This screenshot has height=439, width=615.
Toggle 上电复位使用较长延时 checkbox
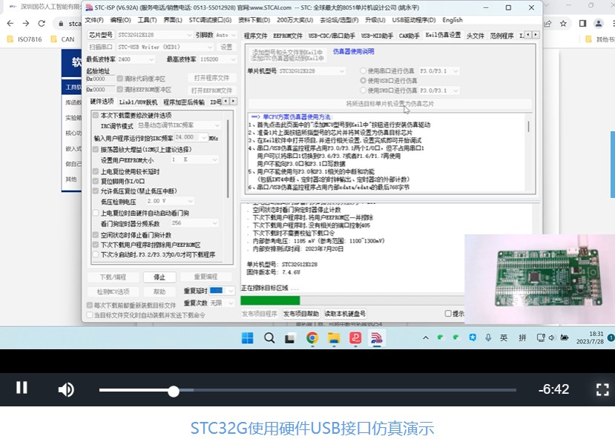[x=95, y=171]
